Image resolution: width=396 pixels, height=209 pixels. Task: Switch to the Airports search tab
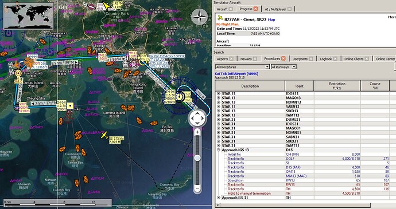point(225,59)
